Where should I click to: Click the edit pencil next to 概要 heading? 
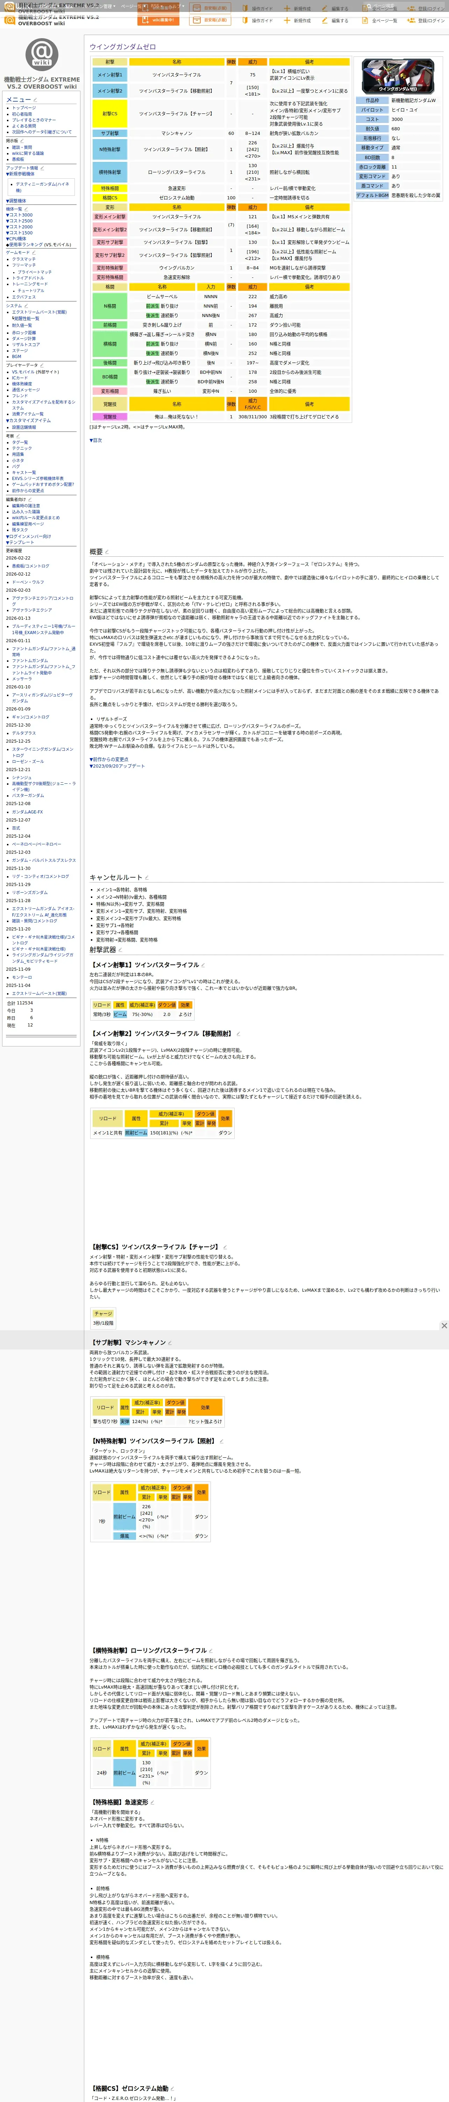coord(107,552)
